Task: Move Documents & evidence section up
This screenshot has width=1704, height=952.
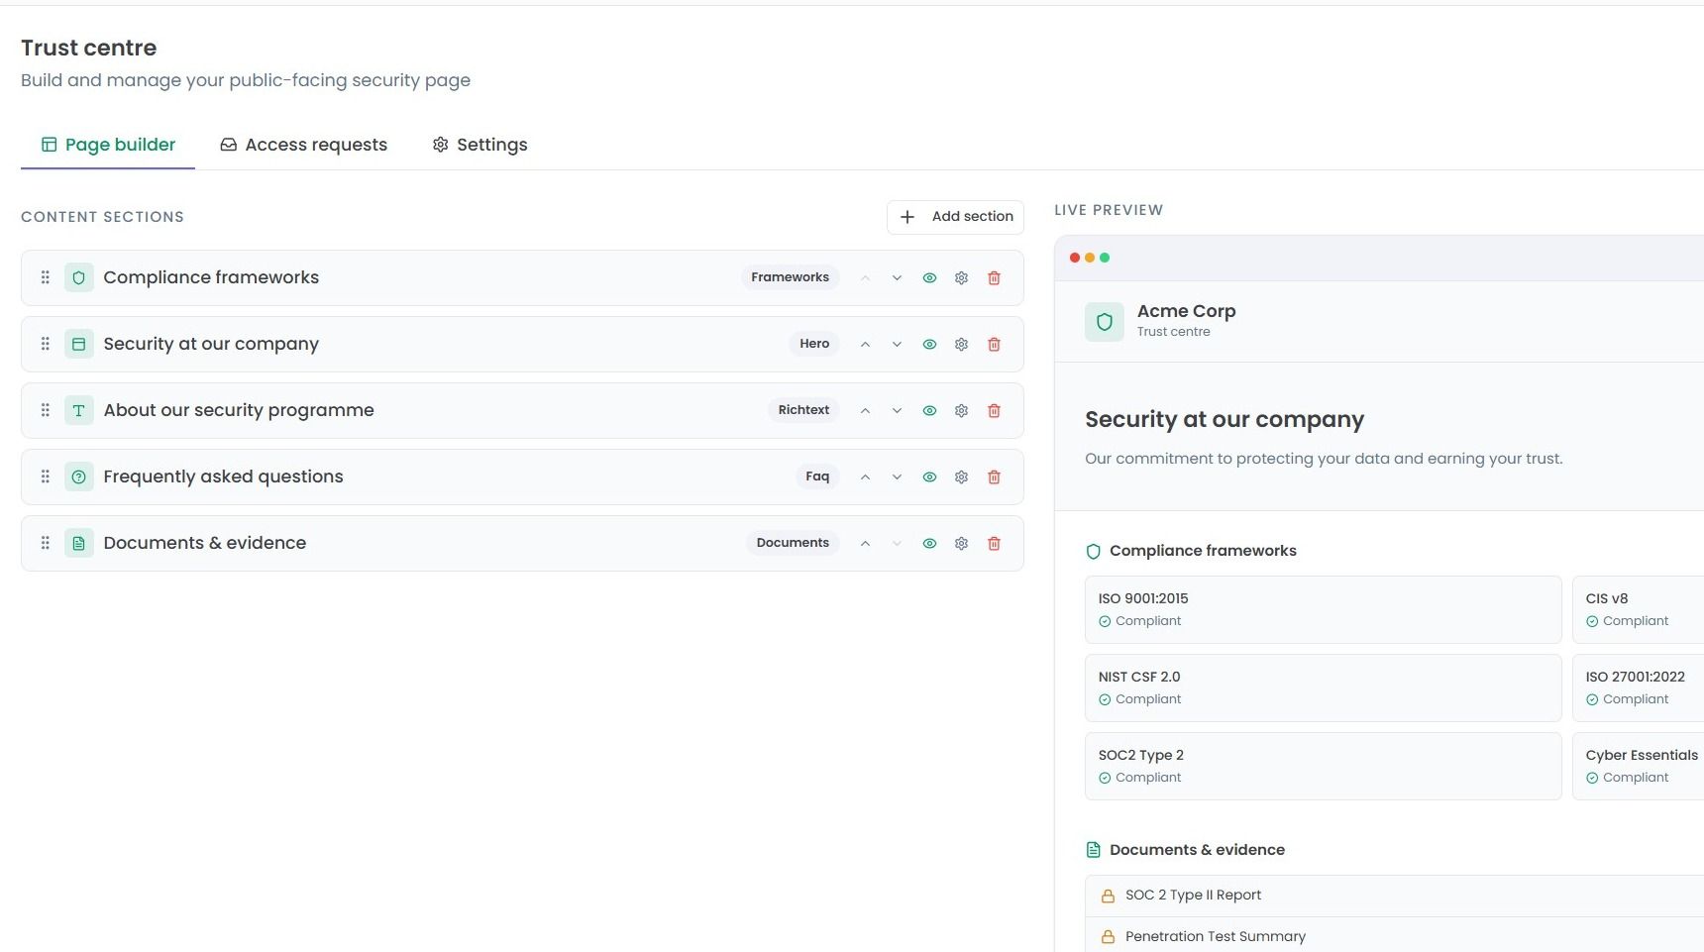Action: (x=865, y=544)
